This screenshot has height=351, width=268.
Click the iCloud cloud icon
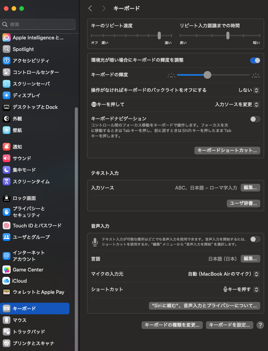click(6, 281)
